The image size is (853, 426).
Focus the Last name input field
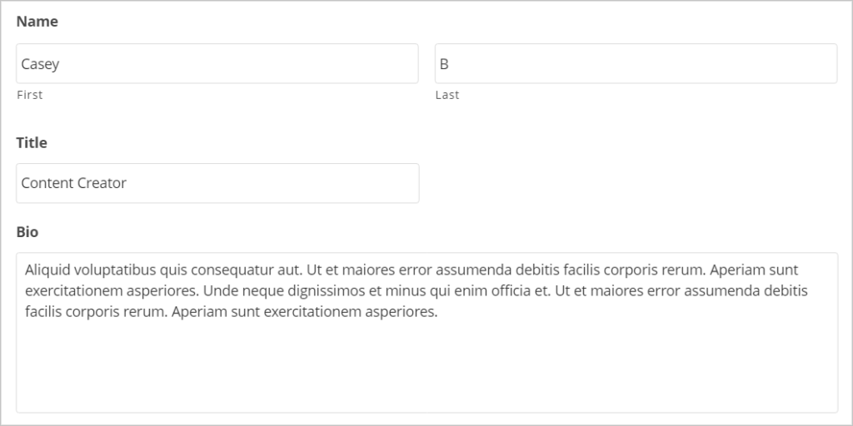click(x=636, y=64)
